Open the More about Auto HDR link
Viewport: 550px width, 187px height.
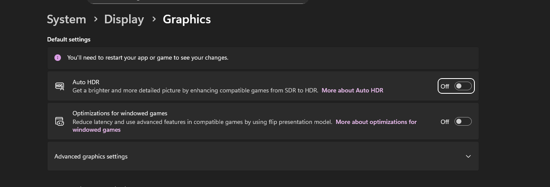pos(352,90)
